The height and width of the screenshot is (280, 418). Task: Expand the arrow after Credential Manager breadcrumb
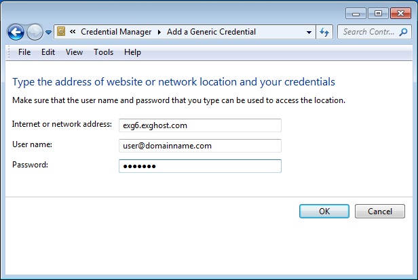(159, 33)
